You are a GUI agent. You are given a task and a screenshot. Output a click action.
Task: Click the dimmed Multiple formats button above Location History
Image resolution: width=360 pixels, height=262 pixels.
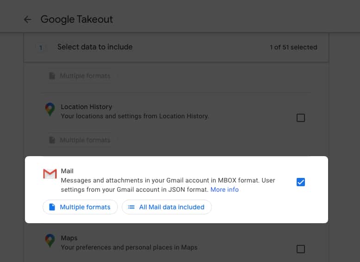pos(80,76)
